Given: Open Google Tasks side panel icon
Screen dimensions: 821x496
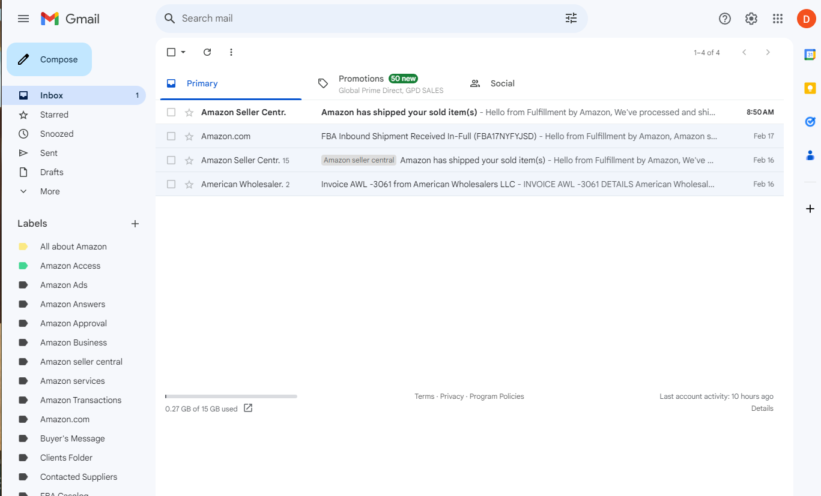Looking at the screenshot, I should [810, 122].
